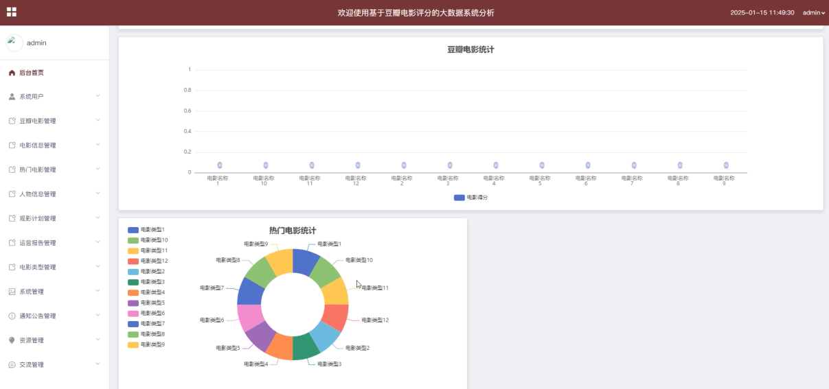Toggle 电影类型2 legend entry

[x=146, y=272]
